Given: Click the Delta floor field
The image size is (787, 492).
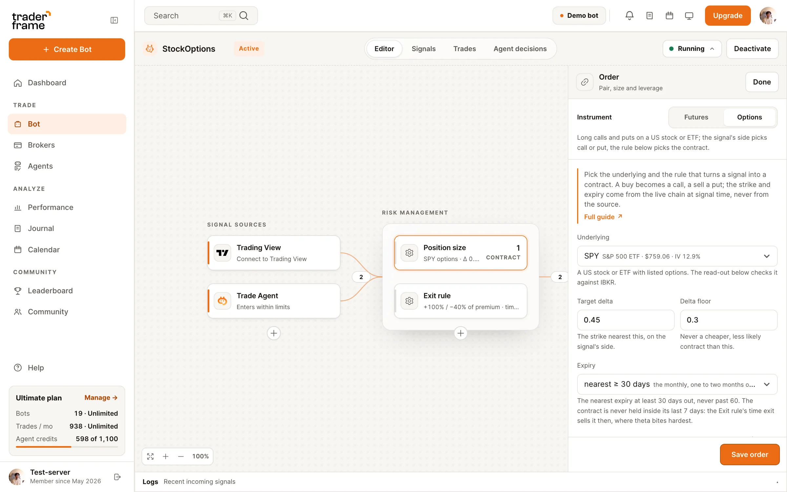Looking at the screenshot, I should (728, 320).
